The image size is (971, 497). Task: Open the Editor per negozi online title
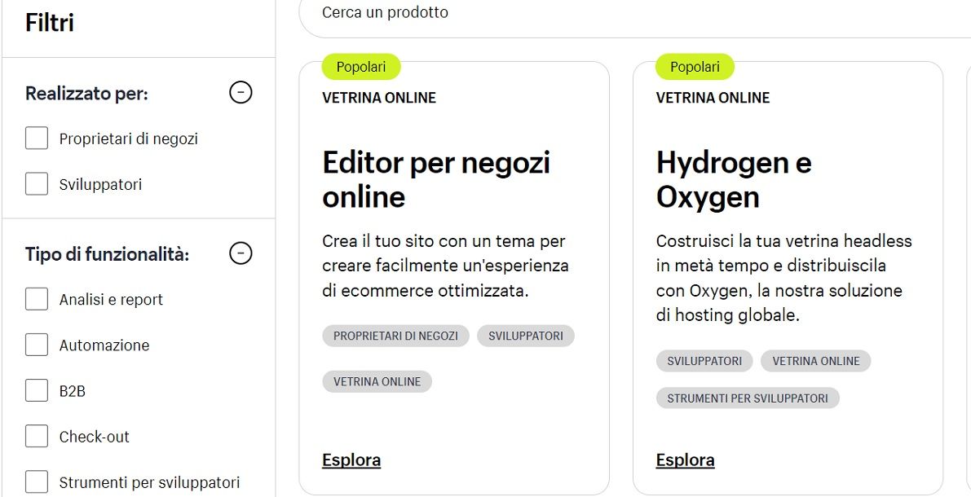436,179
